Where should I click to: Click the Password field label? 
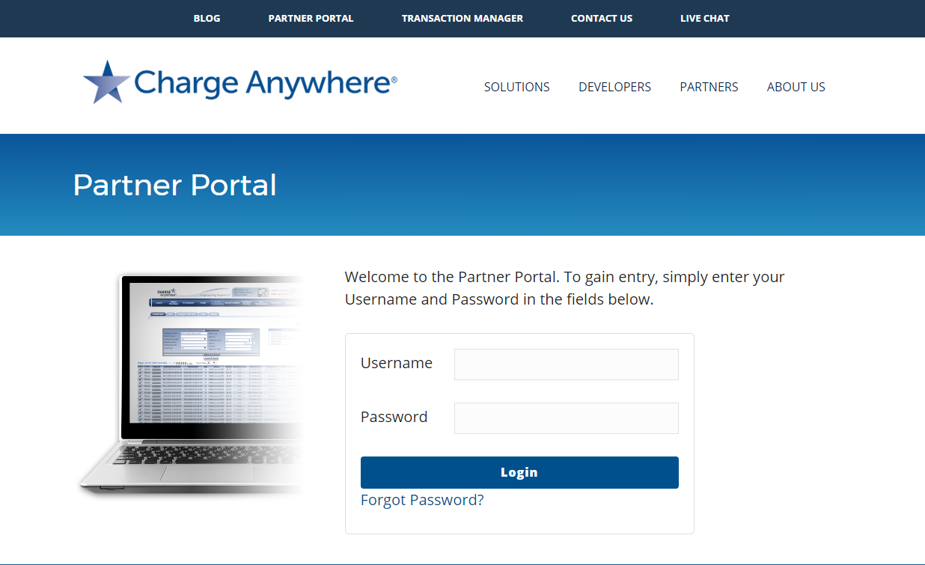coord(394,417)
